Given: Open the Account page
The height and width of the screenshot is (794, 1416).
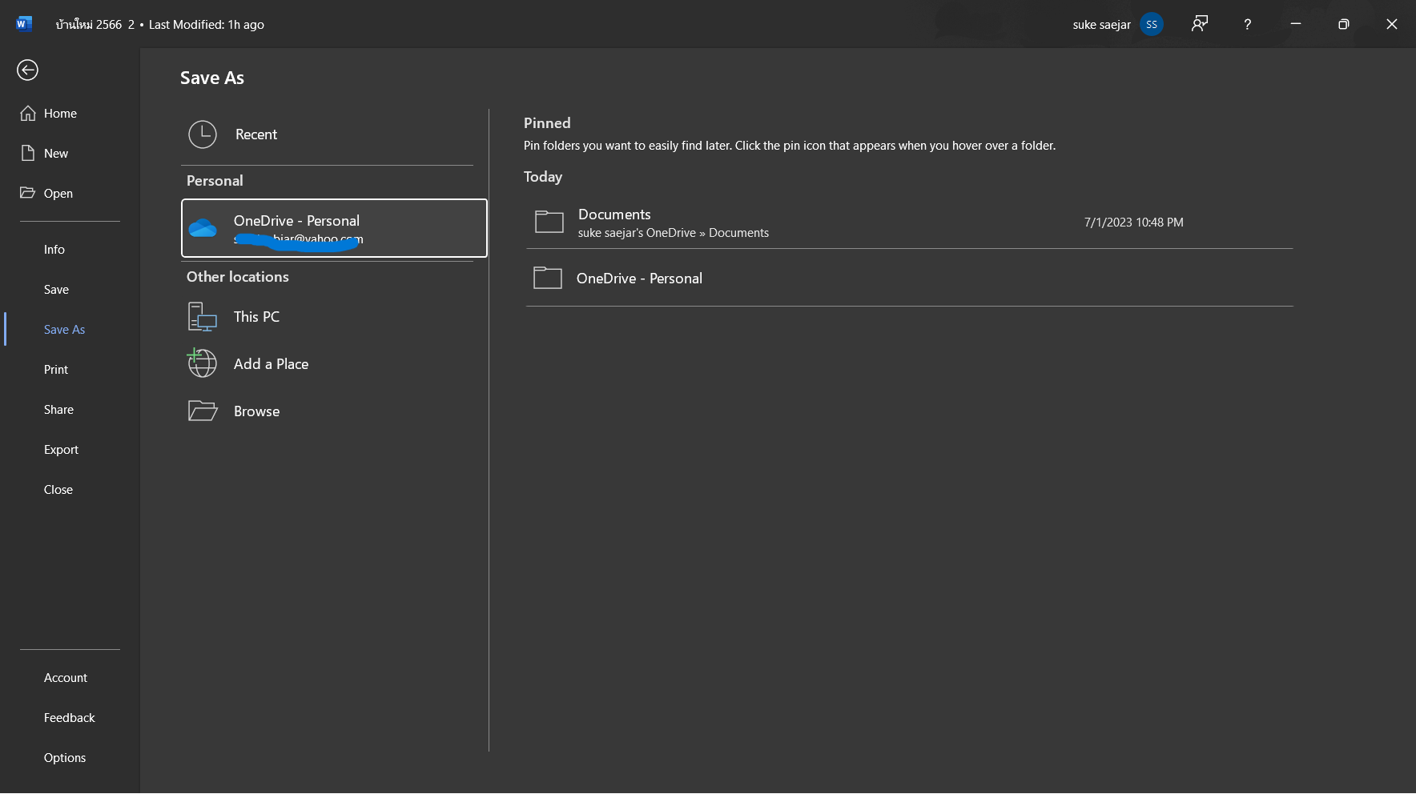Looking at the screenshot, I should pos(66,678).
